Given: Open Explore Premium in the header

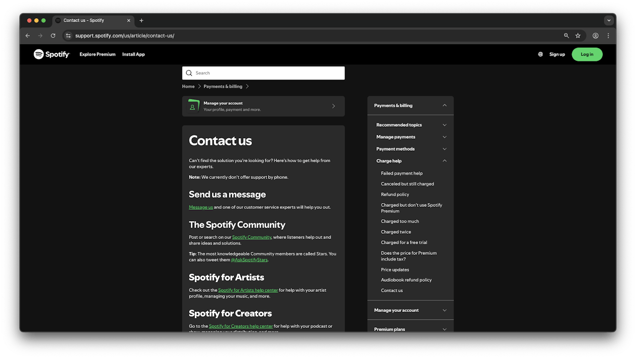Looking at the screenshot, I should point(98,54).
